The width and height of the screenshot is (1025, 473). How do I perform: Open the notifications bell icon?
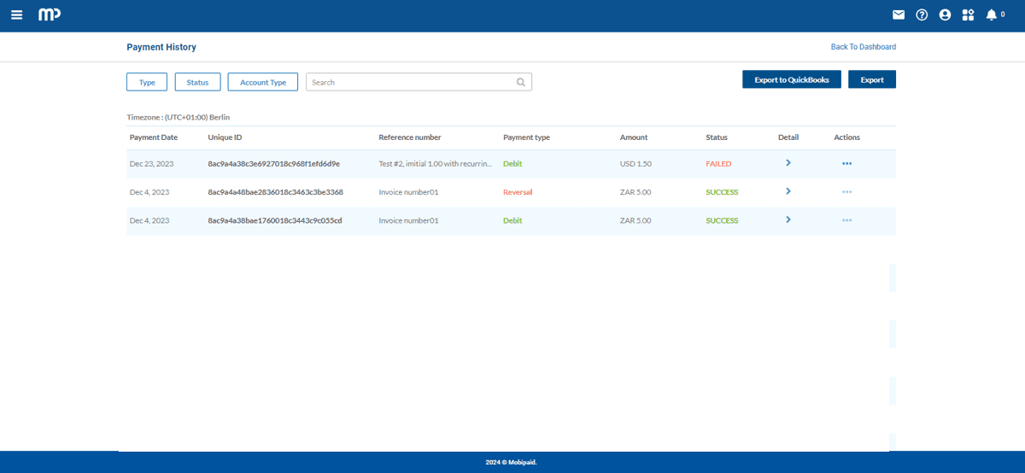(x=991, y=15)
